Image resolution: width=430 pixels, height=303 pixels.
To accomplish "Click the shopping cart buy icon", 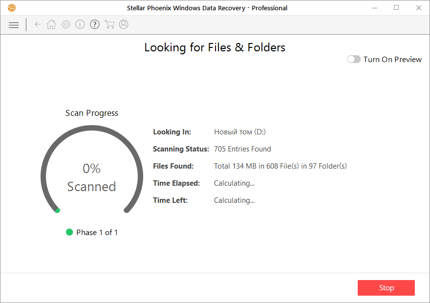I will pyautogui.click(x=109, y=24).
